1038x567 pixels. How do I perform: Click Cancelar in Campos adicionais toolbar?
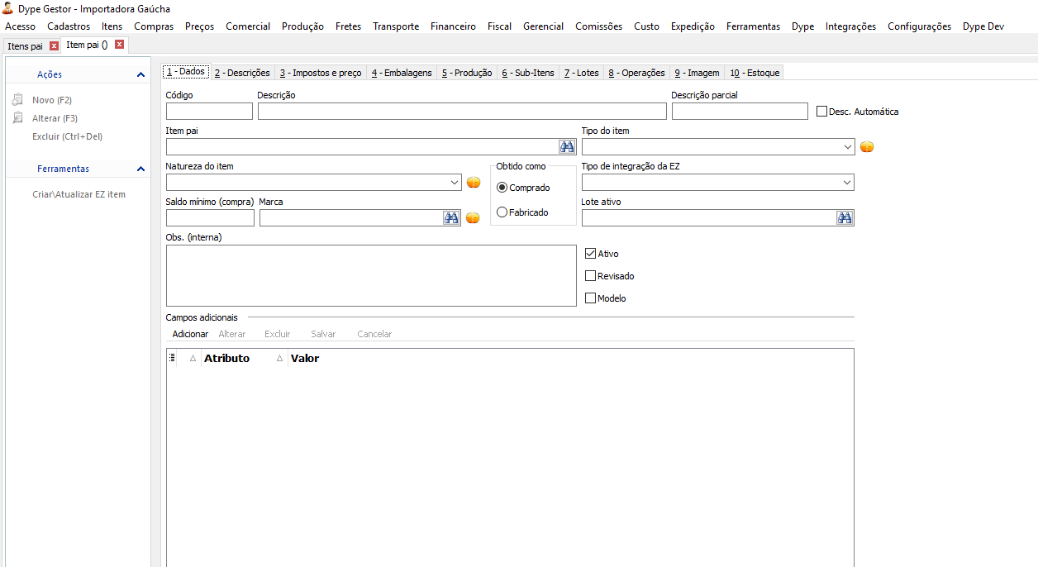click(374, 334)
